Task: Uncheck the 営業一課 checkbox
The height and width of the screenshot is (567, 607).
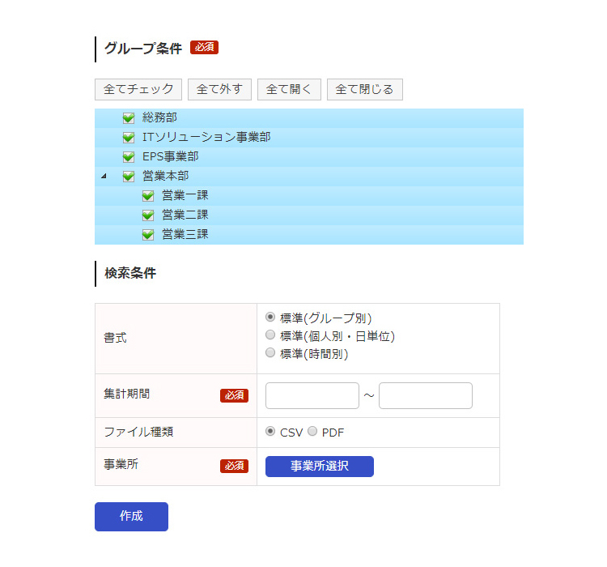Action: coord(148,195)
